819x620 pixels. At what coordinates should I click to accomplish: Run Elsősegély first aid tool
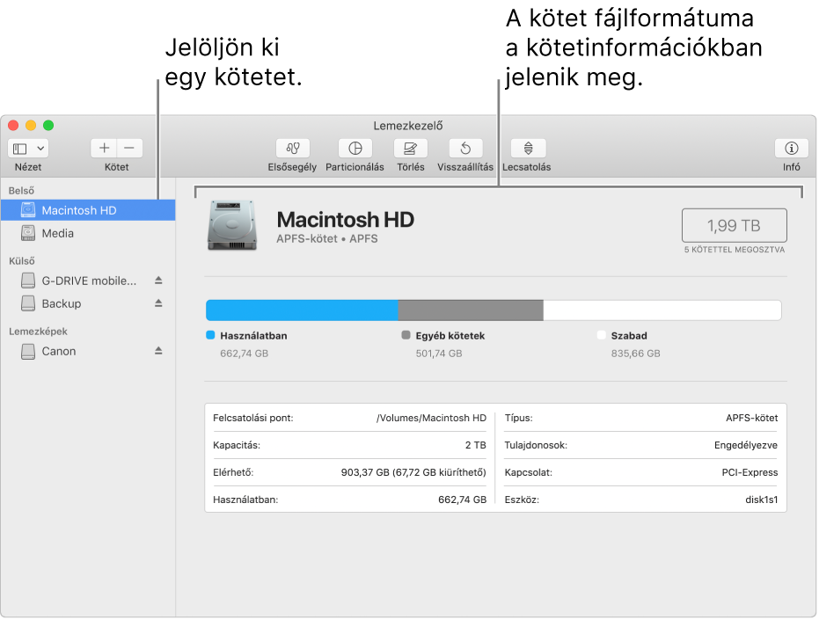[x=292, y=149]
